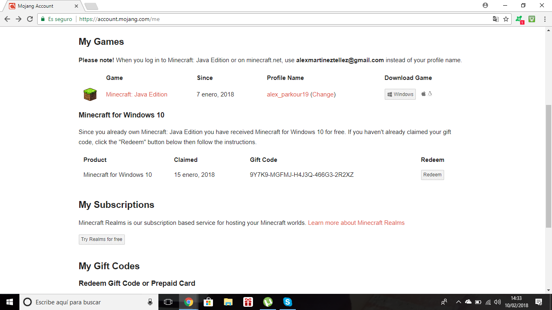
Task: Click the Redeem button for Windows 10
Action: [x=432, y=175]
